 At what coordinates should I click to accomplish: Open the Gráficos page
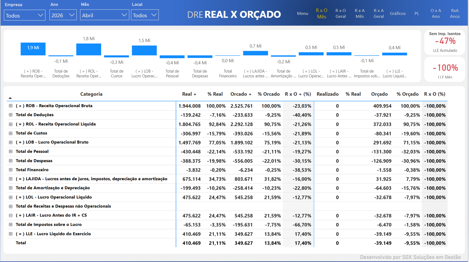pyautogui.click(x=398, y=13)
